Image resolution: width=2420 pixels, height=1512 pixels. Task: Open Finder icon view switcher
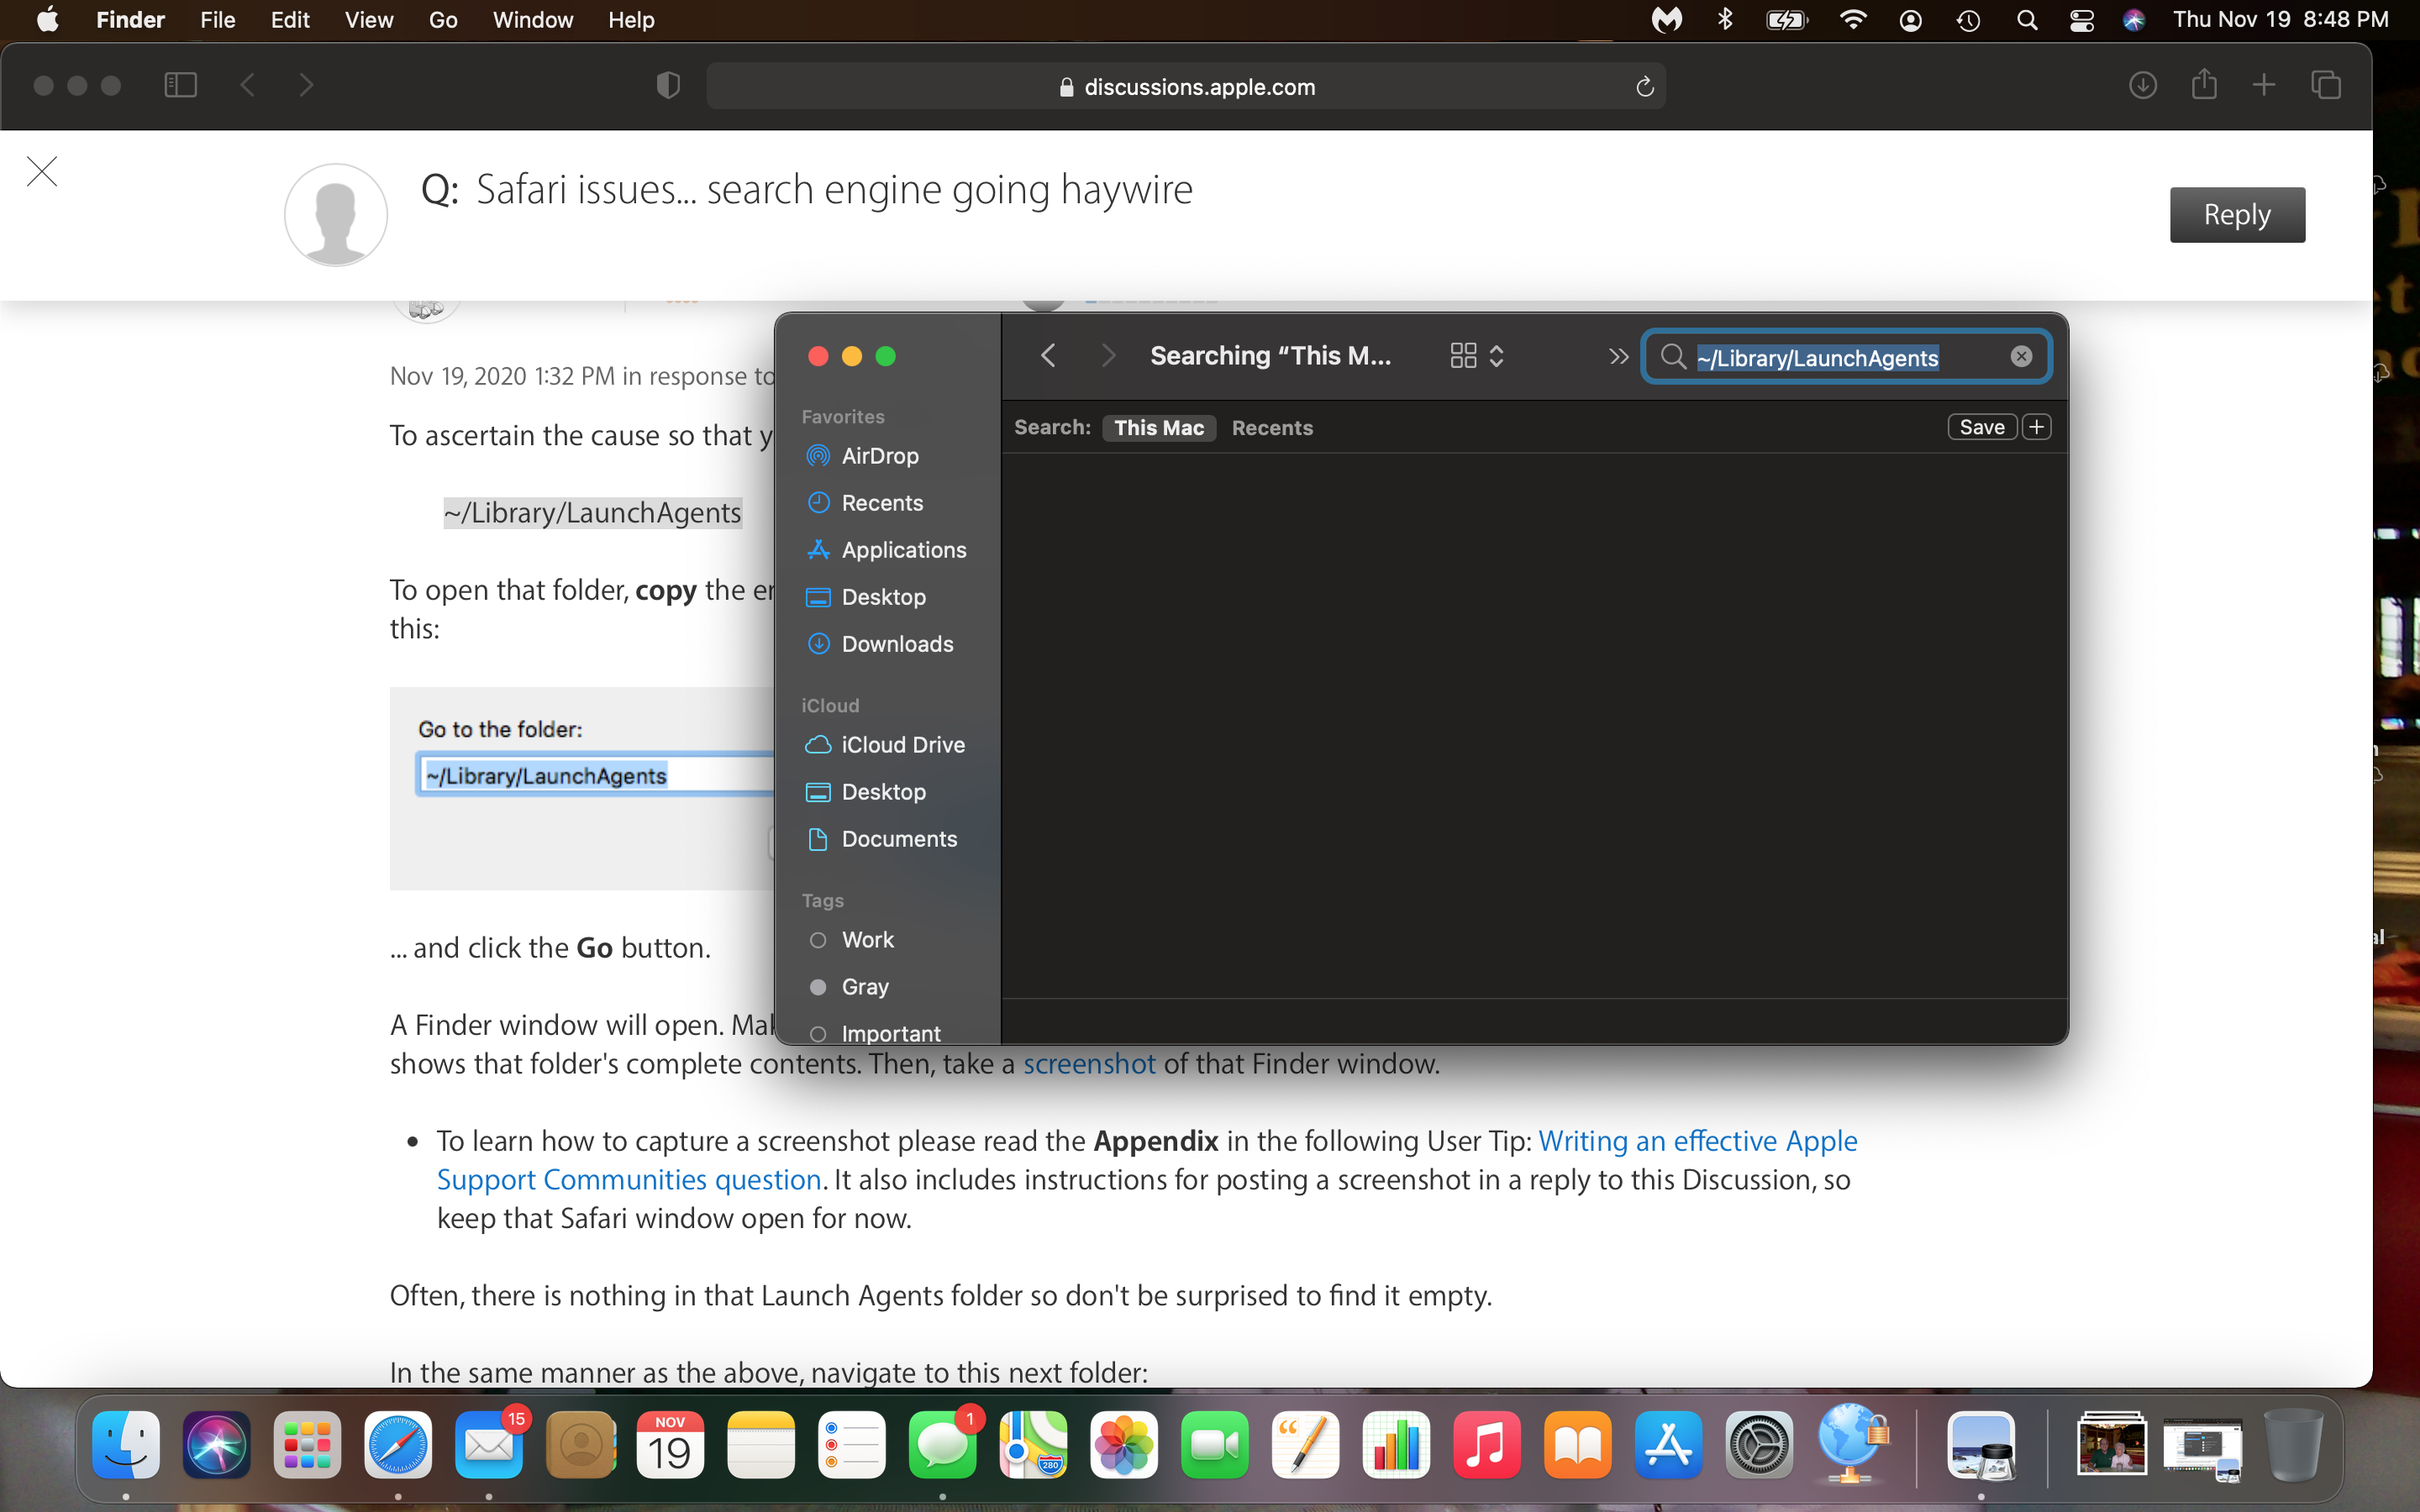click(x=1477, y=356)
